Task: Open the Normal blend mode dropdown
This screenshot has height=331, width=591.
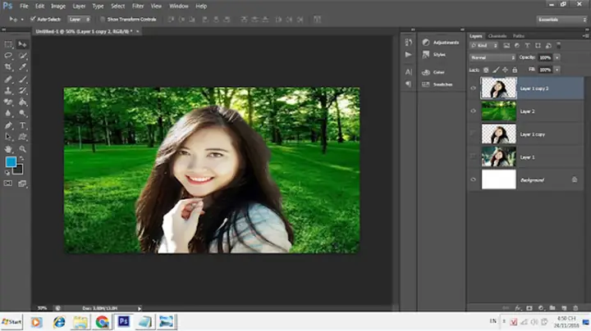Action: (x=492, y=57)
